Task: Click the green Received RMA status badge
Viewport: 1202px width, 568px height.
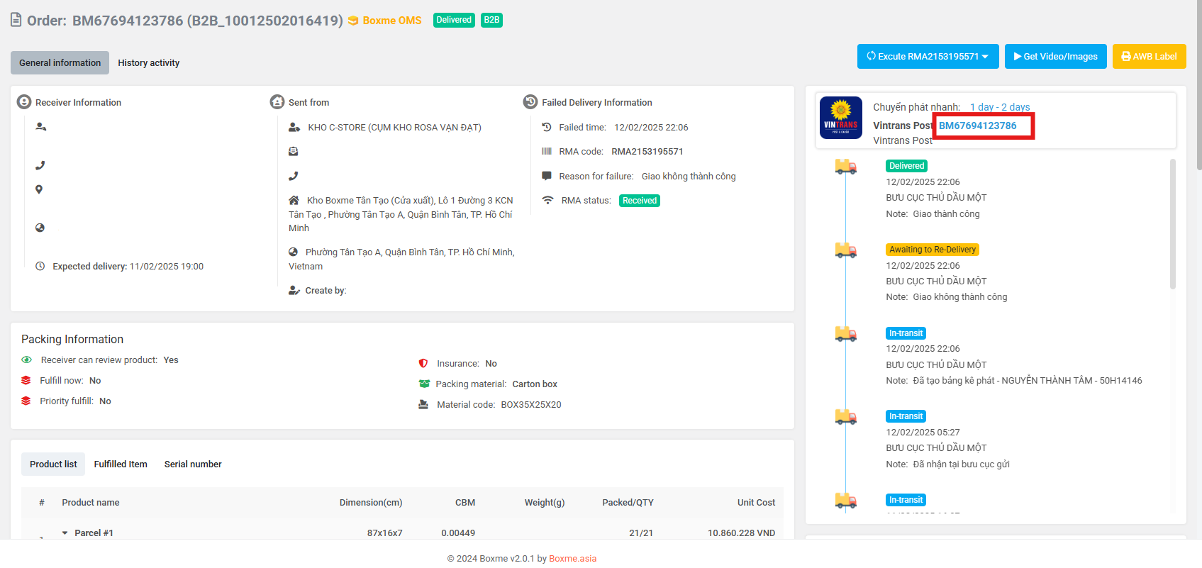Action: [x=640, y=201]
